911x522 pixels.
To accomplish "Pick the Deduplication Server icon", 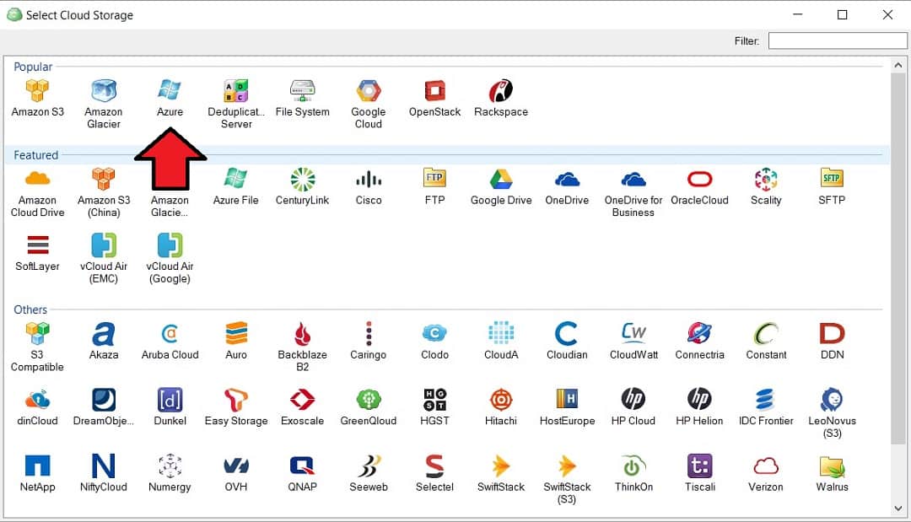I will point(236,91).
